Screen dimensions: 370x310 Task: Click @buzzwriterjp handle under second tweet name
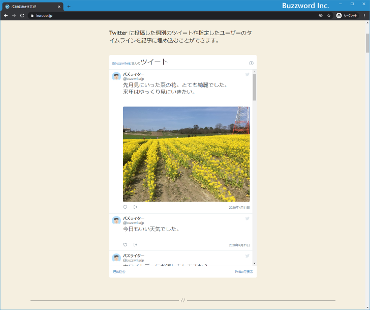point(133,222)
